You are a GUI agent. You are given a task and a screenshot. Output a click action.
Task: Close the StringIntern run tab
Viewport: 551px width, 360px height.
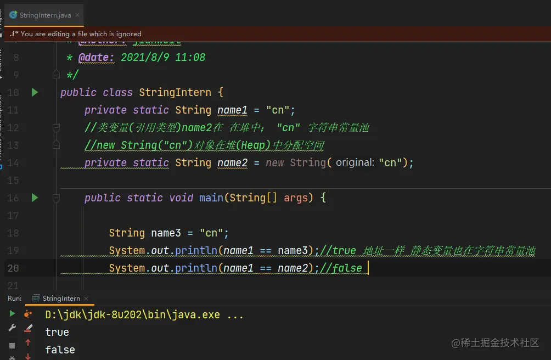[x=86, y=299]
